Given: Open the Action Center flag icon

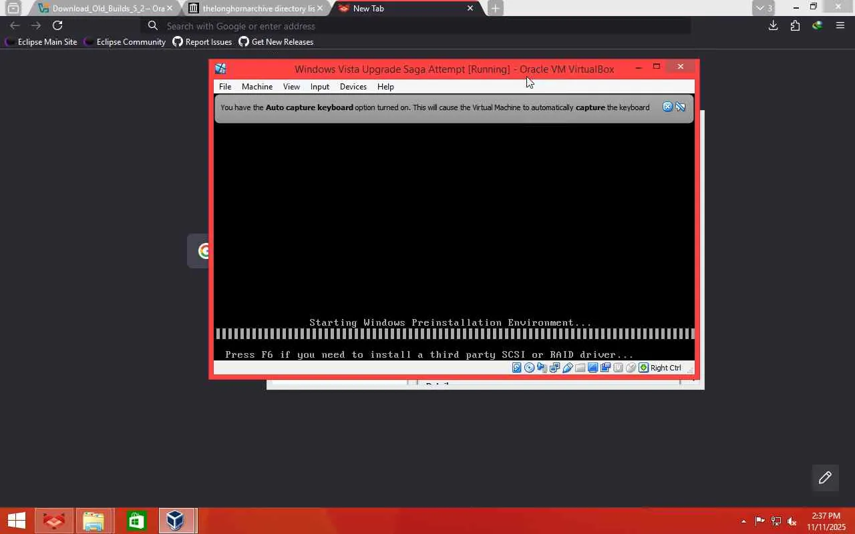Looking at the screenshot, I should 760,521.
